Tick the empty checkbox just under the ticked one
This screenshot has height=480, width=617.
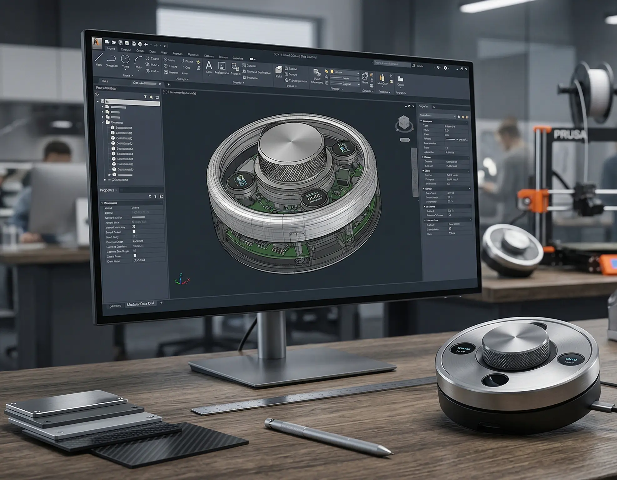coord(134,232)
